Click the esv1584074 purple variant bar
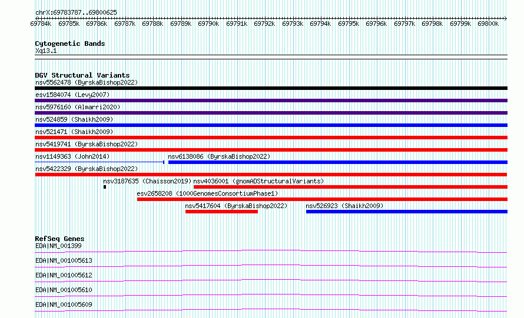The height and width of the screenshot is (318, 524). pos(271,101)
